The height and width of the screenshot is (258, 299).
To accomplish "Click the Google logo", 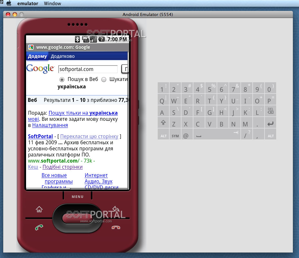I will (x=40, y=68).
